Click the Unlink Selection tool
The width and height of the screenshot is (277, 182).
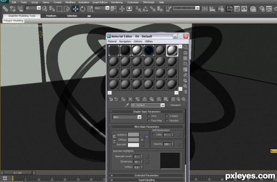pos(13,8)
